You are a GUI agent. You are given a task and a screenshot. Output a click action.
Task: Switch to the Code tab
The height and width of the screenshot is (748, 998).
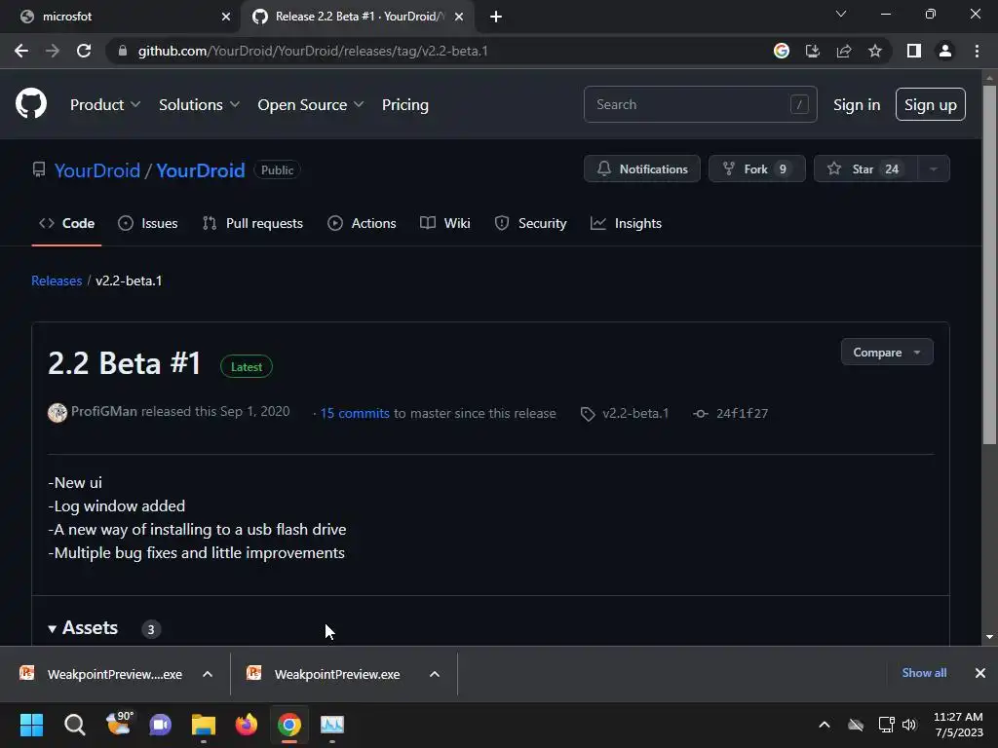point(67,223)
